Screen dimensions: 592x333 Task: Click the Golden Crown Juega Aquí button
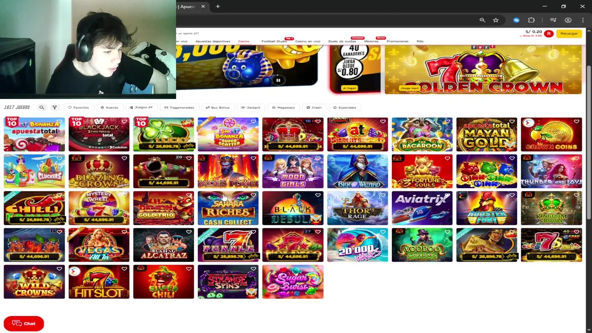click(409, 88)
